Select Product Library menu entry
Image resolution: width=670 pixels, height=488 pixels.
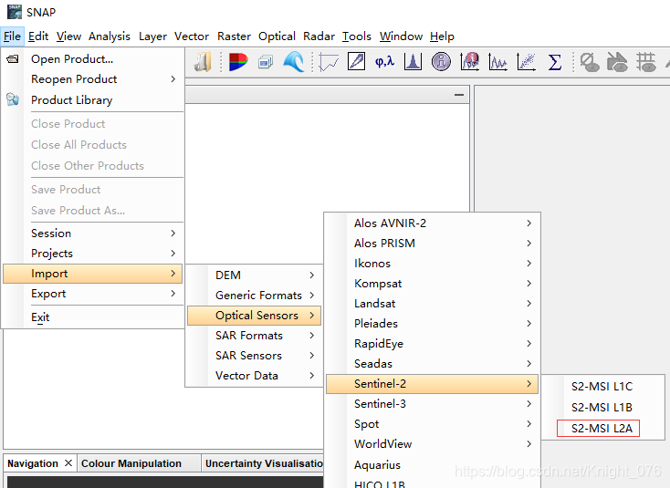(93, 99)
